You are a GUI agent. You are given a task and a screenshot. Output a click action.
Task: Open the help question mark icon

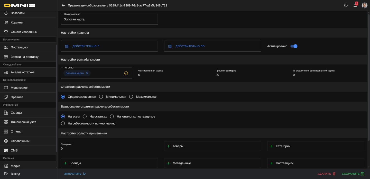[x=346, y=5]
